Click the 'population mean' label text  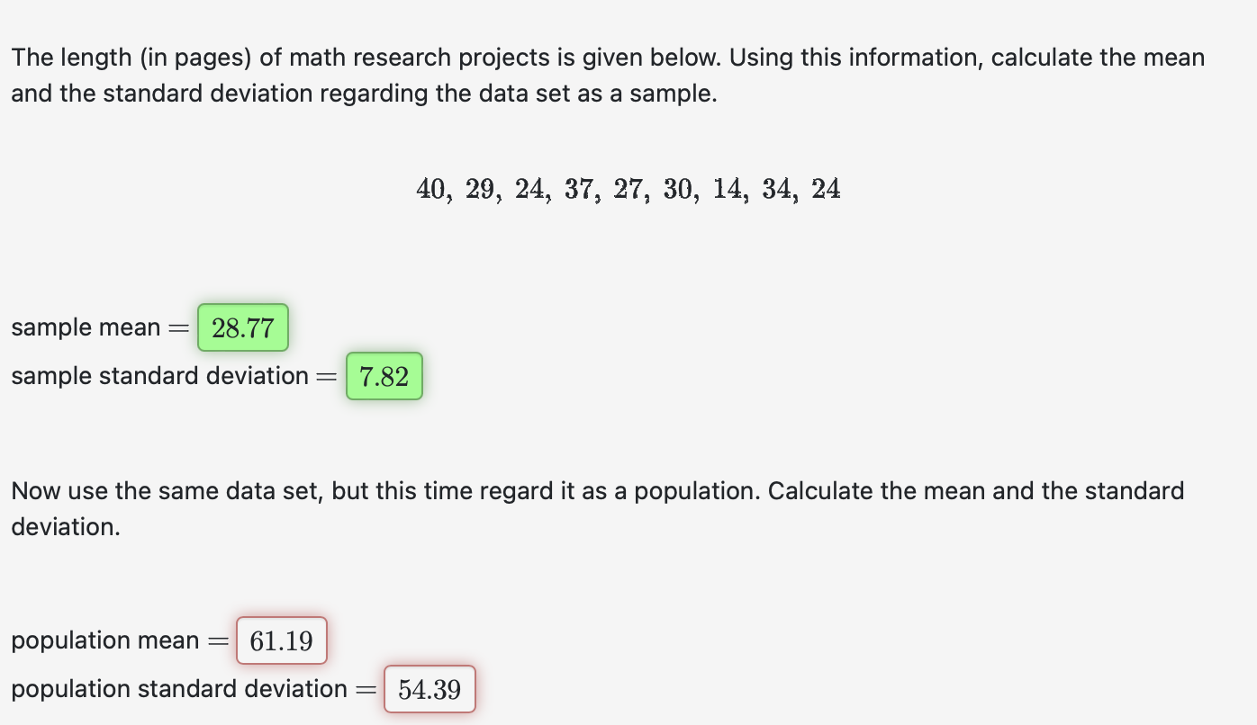(105, 640)
